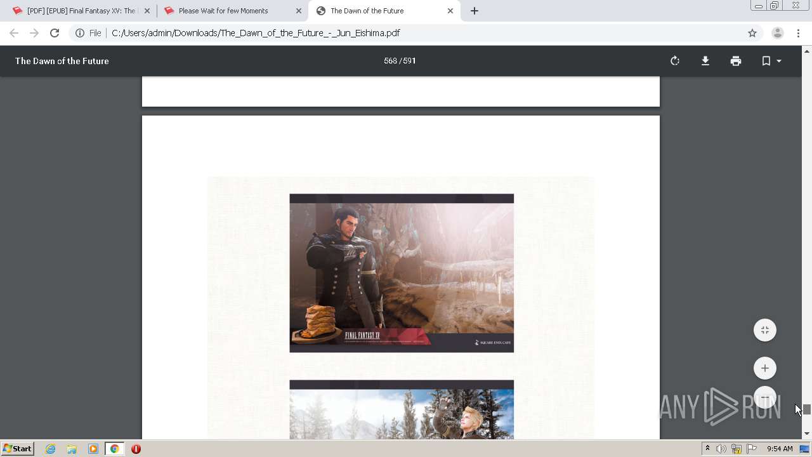812x457 pixels.
Task: Zoom in with the plus button
Action: (x=765, y=368)
